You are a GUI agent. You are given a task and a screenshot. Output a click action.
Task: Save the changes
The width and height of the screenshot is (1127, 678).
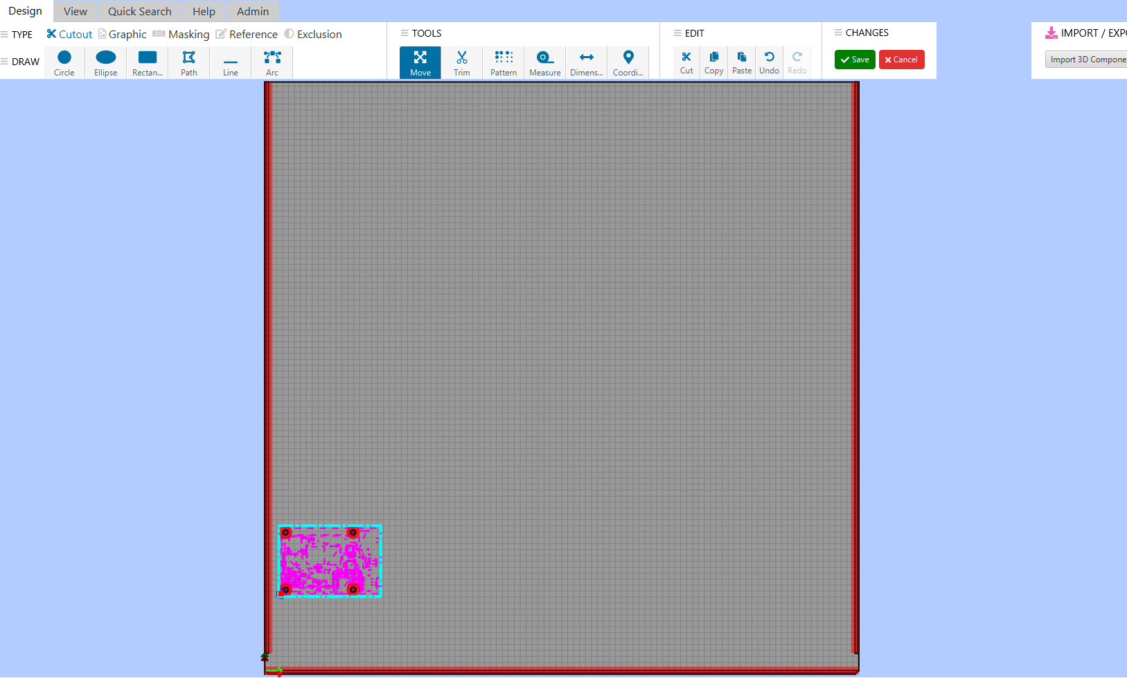coord(855,60)
